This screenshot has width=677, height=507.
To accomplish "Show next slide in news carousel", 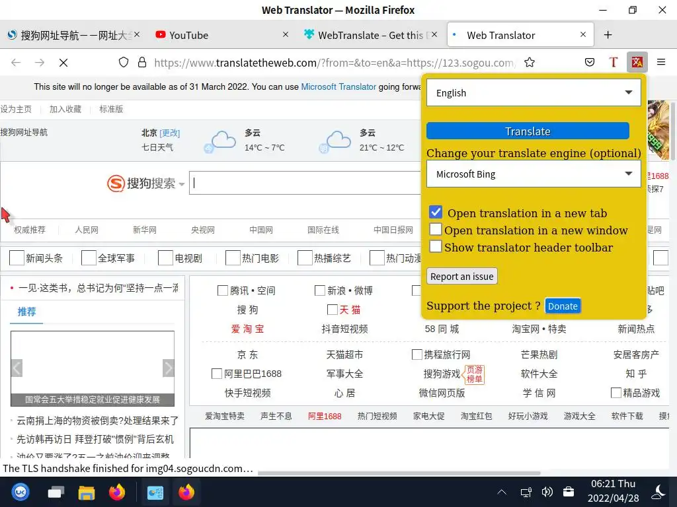I will click(x=169, y=368).
